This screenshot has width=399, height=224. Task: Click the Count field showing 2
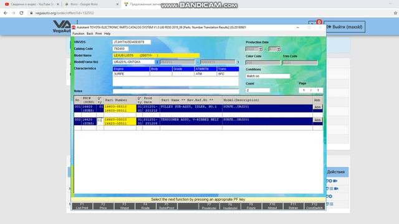(x=257, y=90)
